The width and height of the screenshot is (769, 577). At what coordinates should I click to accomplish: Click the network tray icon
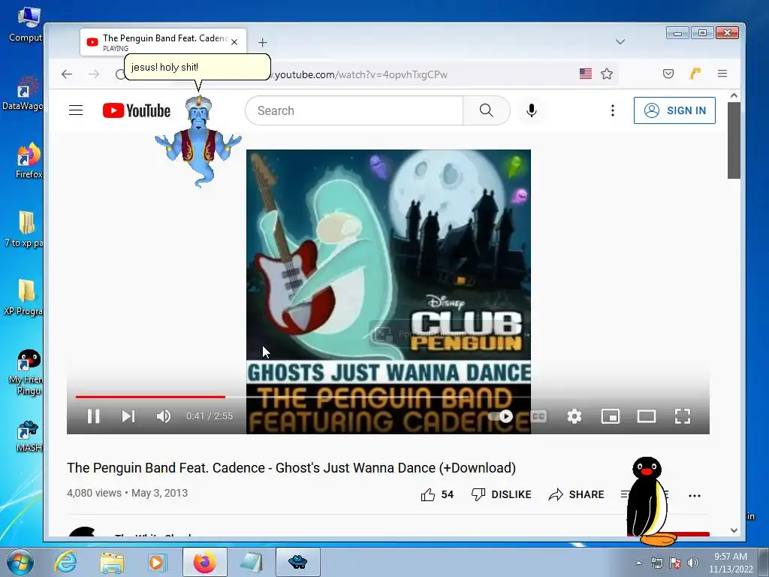[x=656, y=563]
